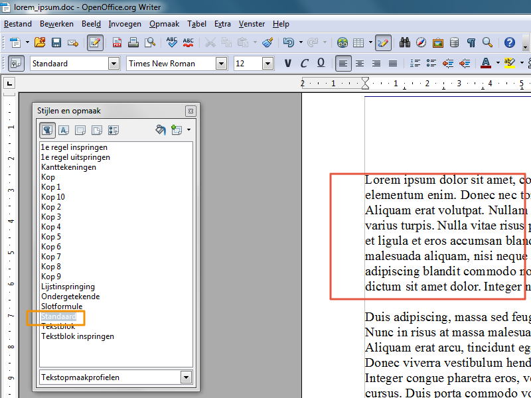This screenshot has height=398, width=531.
Task: Open Tabel menu
Action: click(x=196, y=24)
